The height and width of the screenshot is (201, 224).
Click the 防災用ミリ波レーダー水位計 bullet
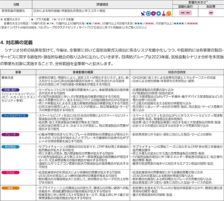click(x=177, y=108)
